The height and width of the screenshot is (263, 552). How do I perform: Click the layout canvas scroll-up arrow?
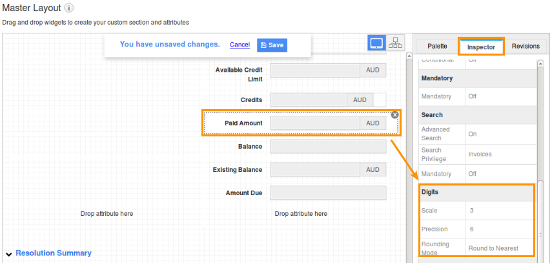409,56
